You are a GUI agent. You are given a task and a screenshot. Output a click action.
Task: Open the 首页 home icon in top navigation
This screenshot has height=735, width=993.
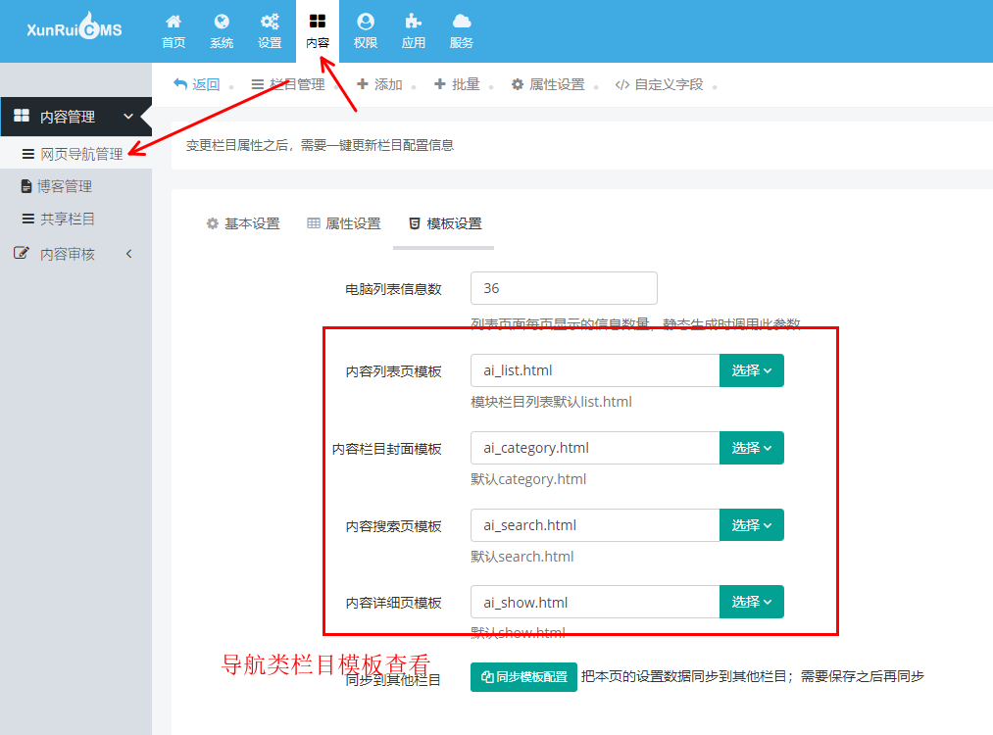click(174, 29)
